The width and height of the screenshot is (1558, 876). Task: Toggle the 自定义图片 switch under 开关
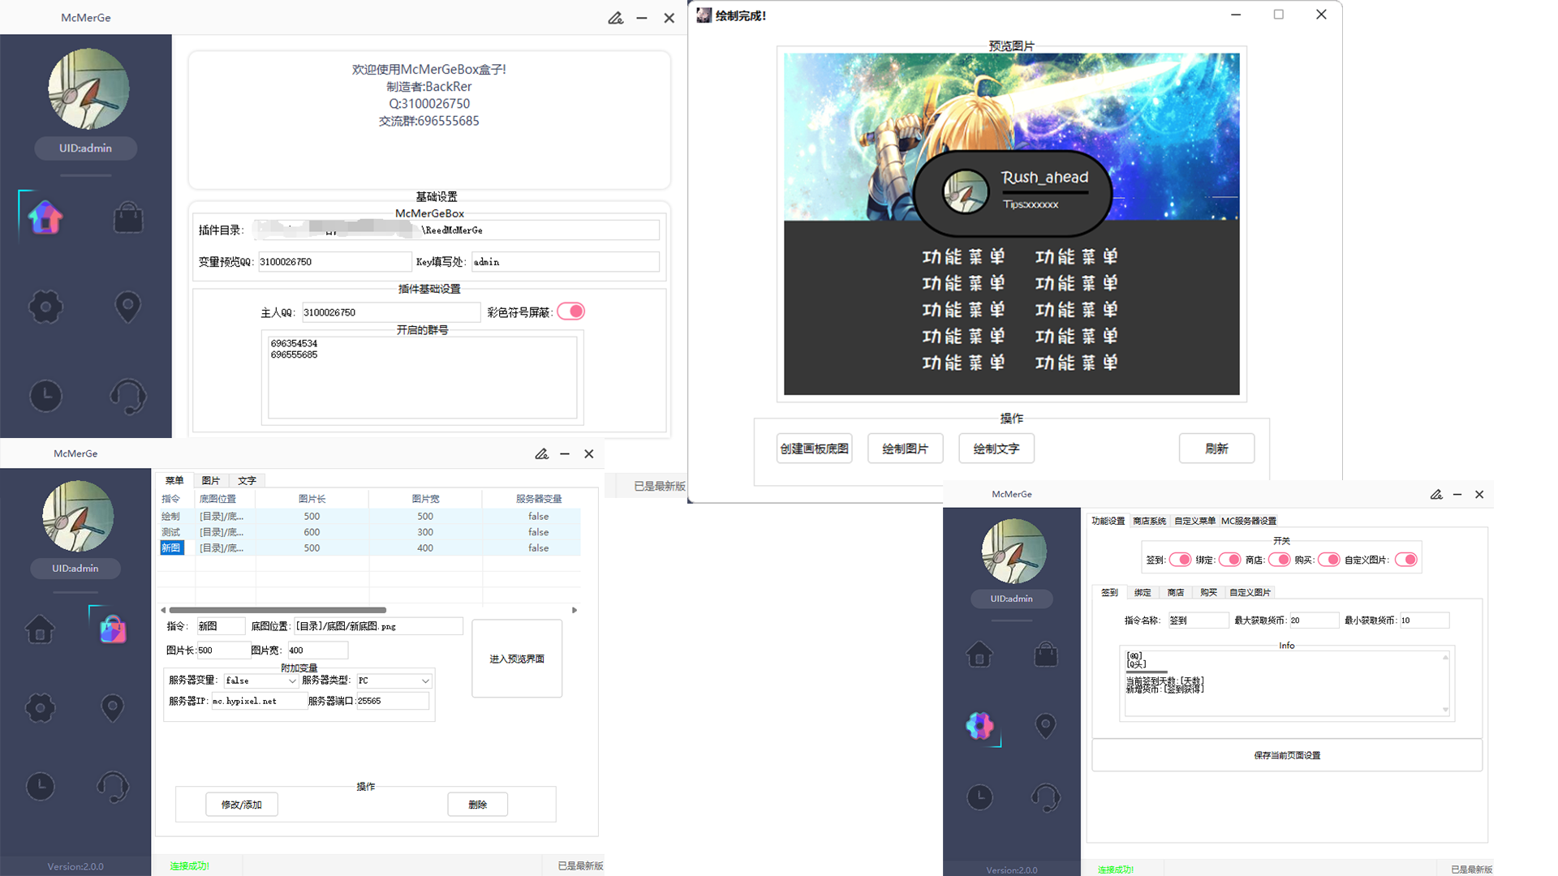coord(1406,560)
